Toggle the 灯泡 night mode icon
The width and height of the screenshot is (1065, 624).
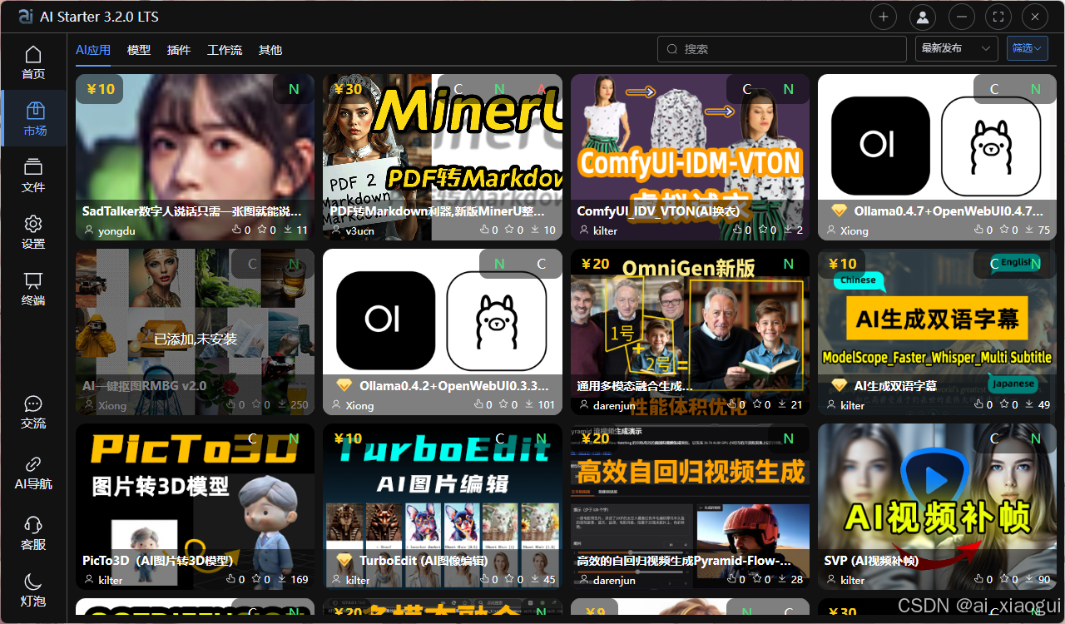pyautogui.click(x=33, y=589)
